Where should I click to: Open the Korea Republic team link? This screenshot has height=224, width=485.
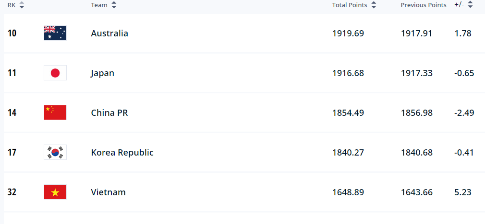pos(122,153)
